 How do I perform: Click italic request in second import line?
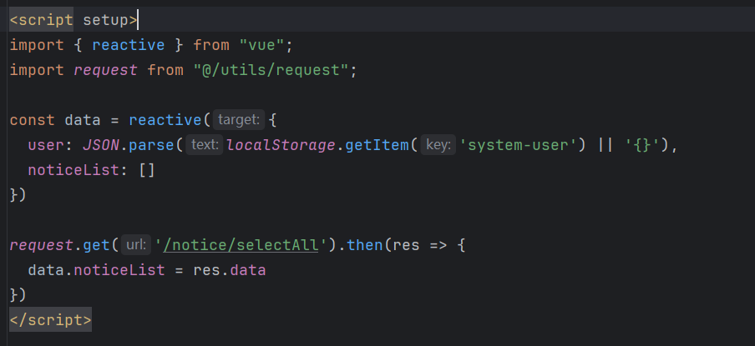point(105,70)
